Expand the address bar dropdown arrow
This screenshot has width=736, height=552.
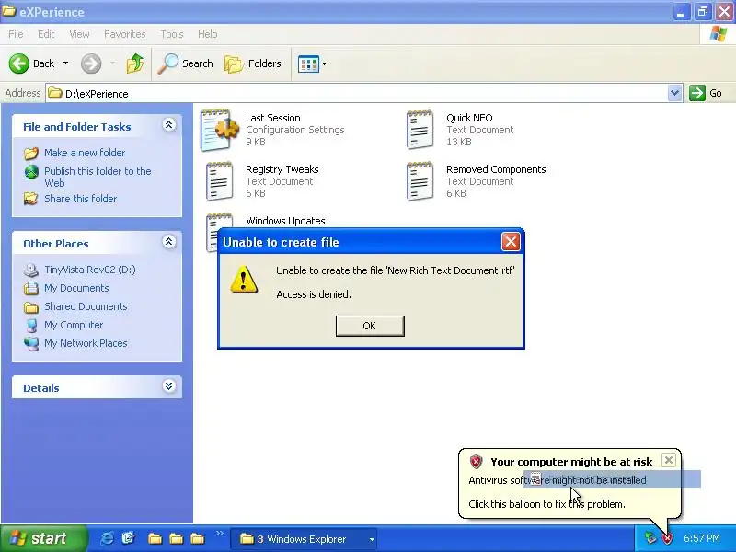tap(674, 93)
